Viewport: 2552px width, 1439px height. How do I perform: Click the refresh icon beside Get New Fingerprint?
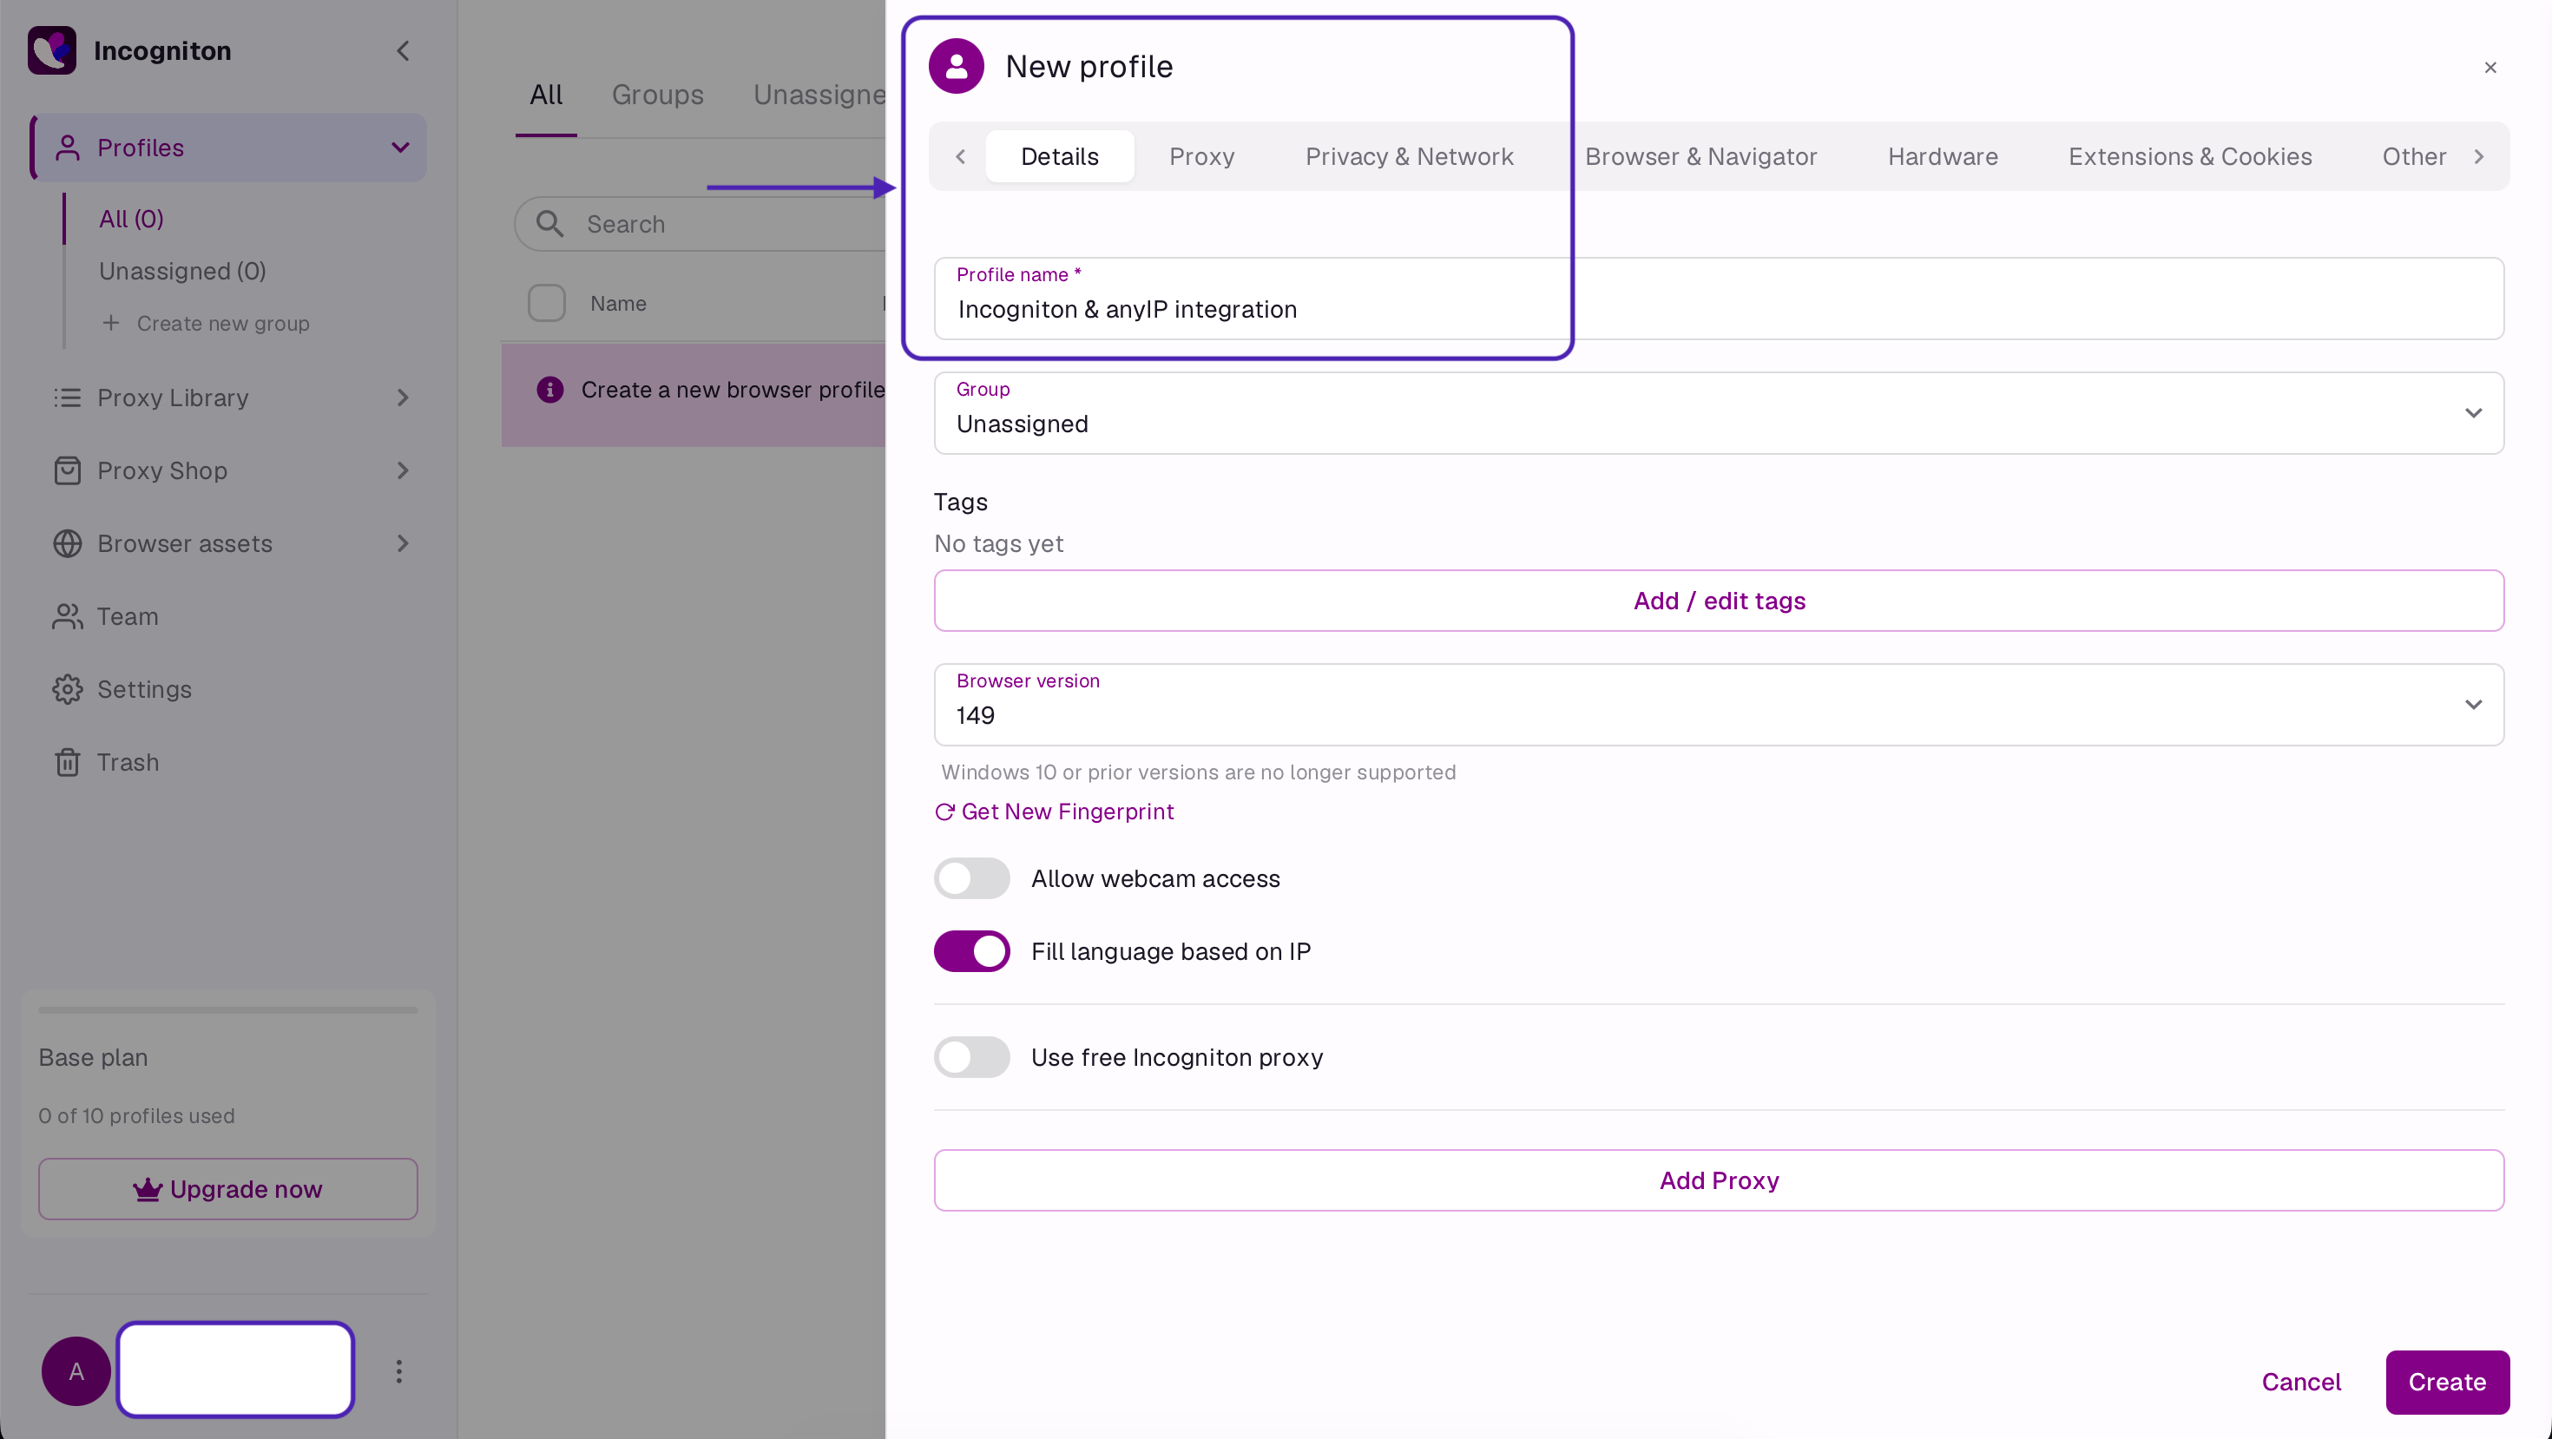944,812
